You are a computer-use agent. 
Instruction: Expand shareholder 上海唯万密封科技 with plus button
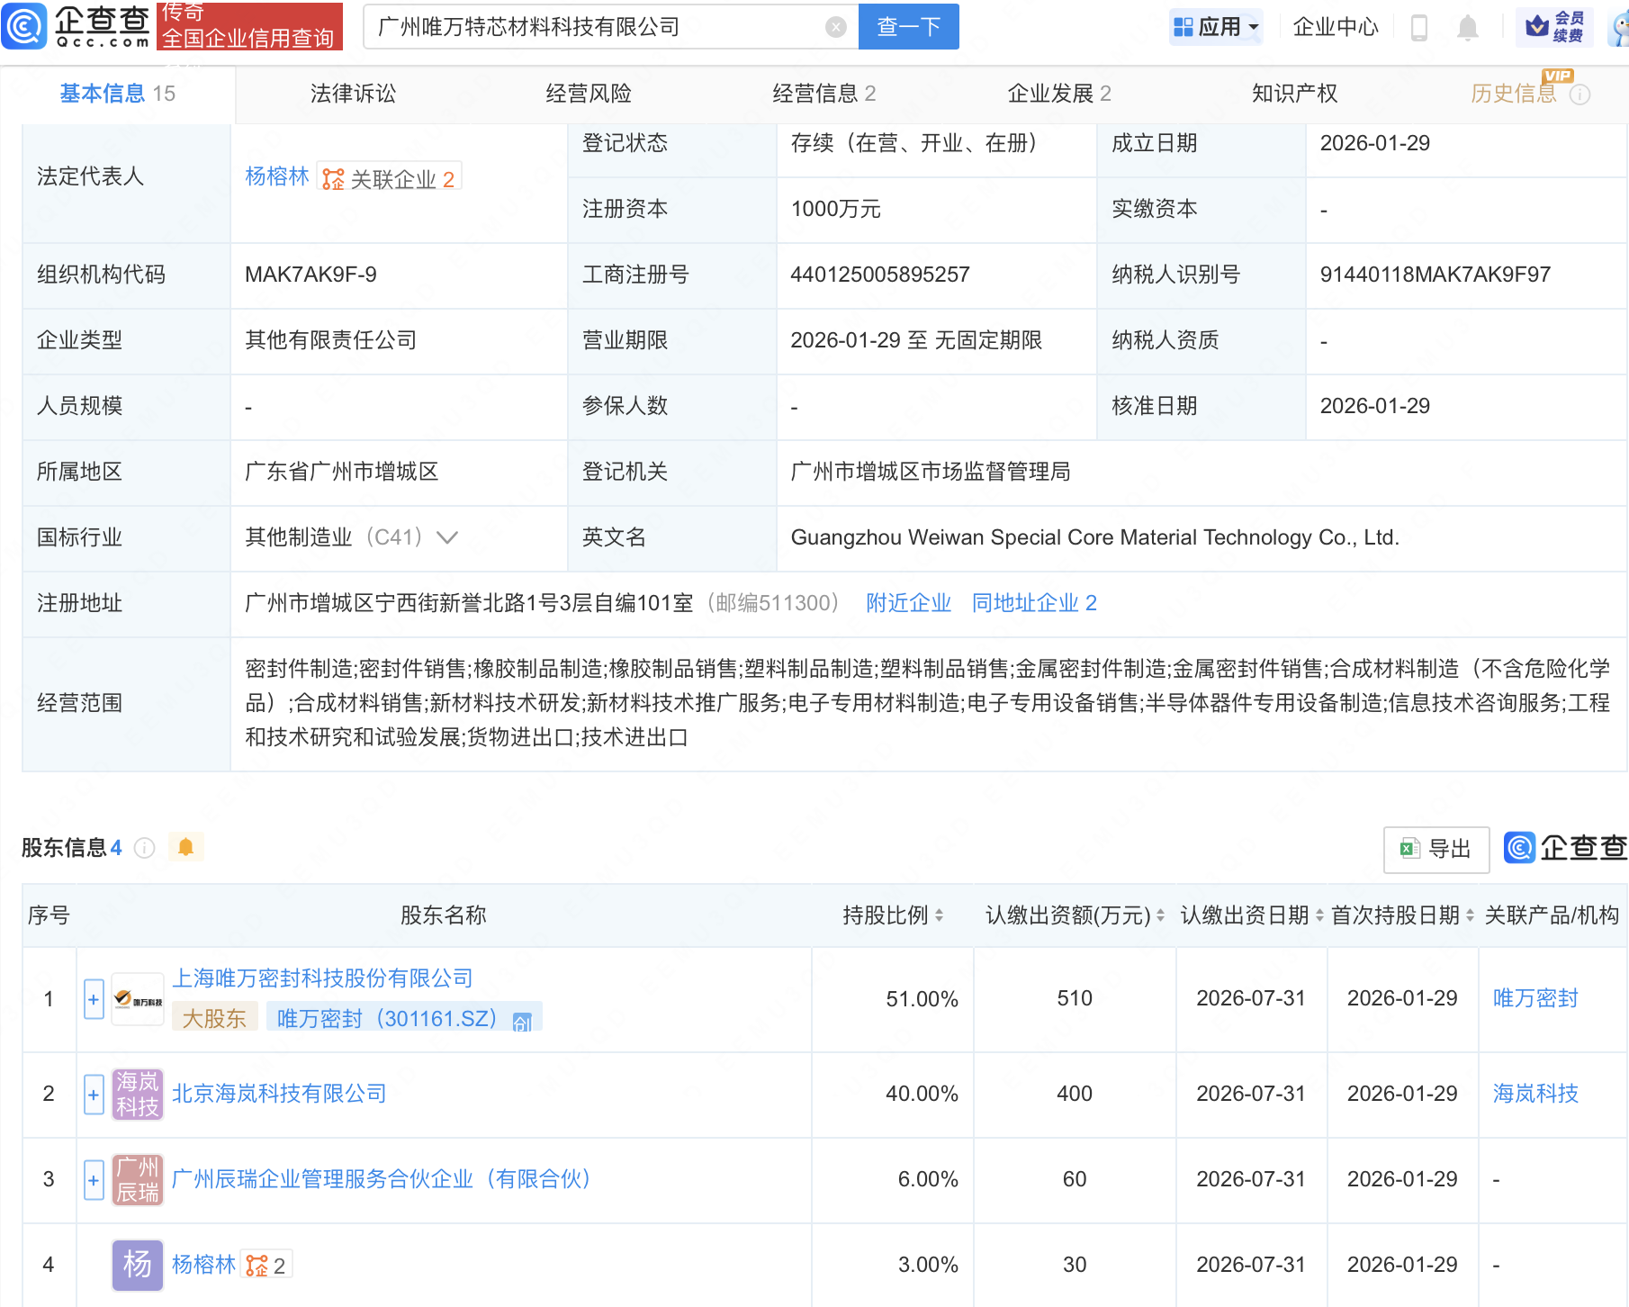point(93,999)
